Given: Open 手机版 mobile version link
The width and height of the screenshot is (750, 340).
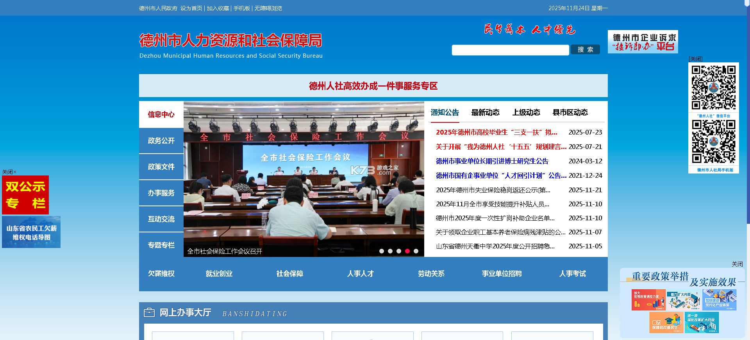Looking at the screenshot, I should click(x=242, y=8).
